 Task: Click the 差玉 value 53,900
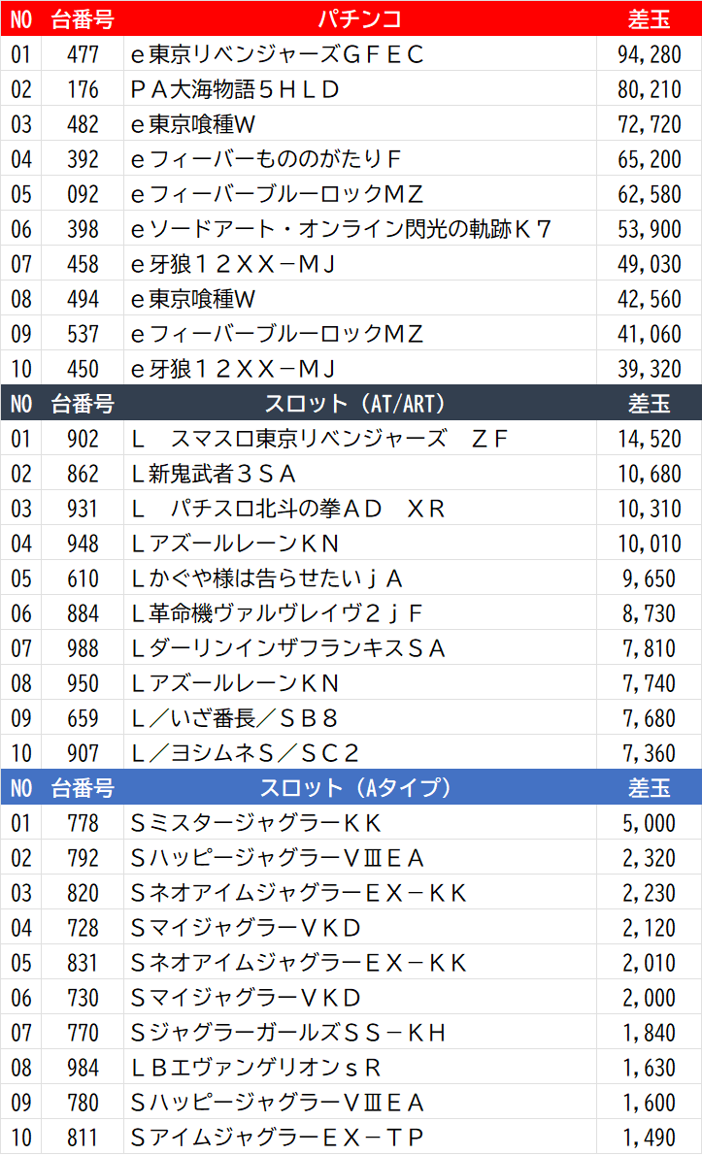tap(649, 229)
